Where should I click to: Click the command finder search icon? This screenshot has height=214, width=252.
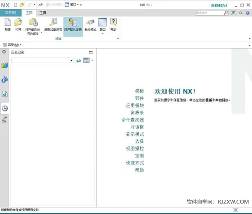pyautogui.click(x=226, y=13)
